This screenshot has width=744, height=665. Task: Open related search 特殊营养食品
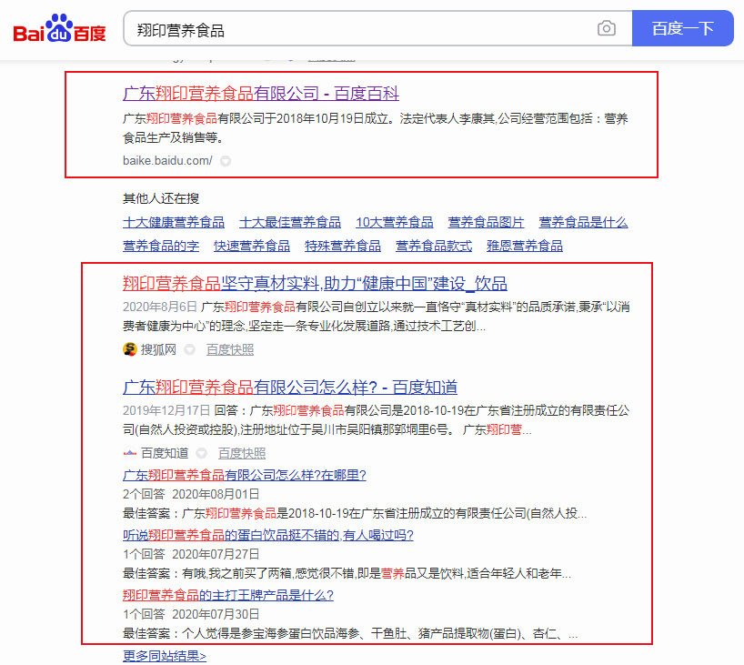click(x=343, y=246)
